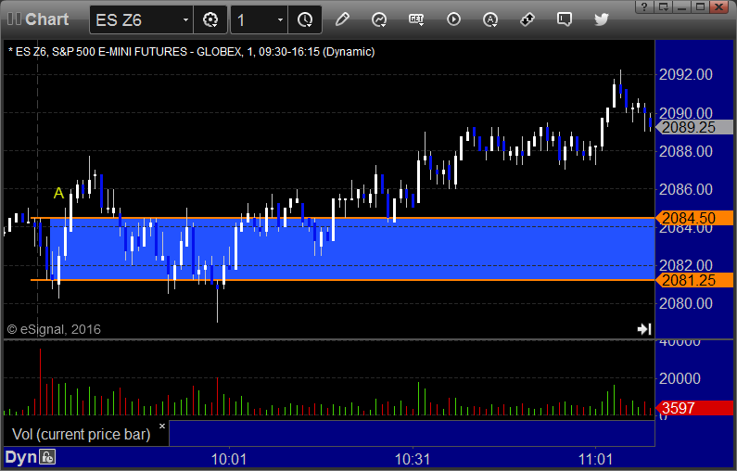
Task: Click the orange 2081.25 price marker
Action: [x=696, y=280]
